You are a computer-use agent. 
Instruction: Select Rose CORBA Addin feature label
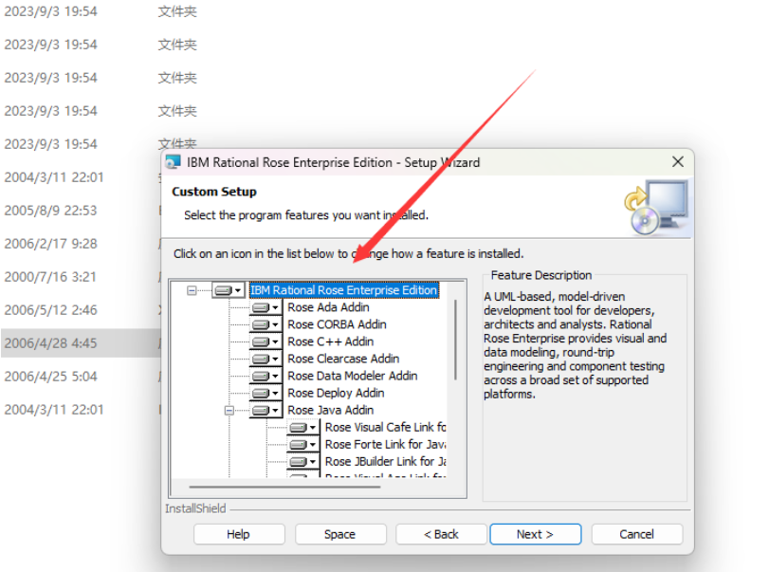point(337,324)
